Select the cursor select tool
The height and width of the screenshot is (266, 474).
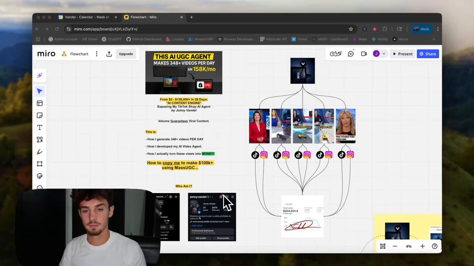coord(39,91)
